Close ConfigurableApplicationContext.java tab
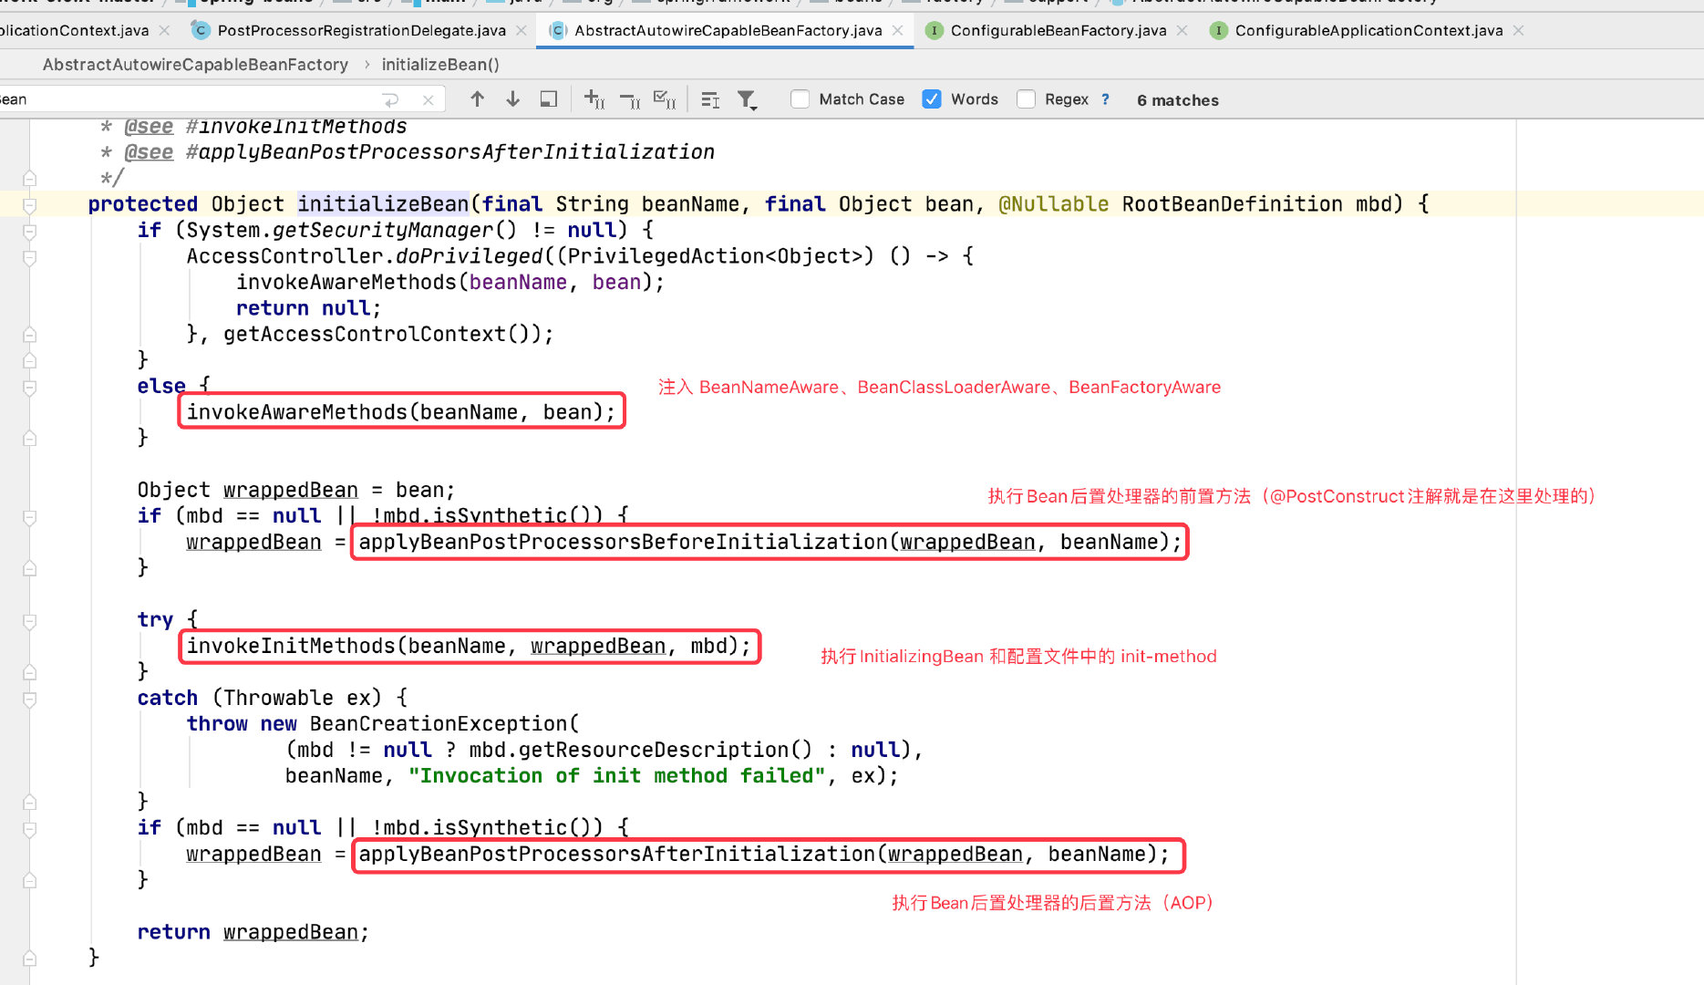The width and height of the screenshot is (1704, 985). 1518,30
